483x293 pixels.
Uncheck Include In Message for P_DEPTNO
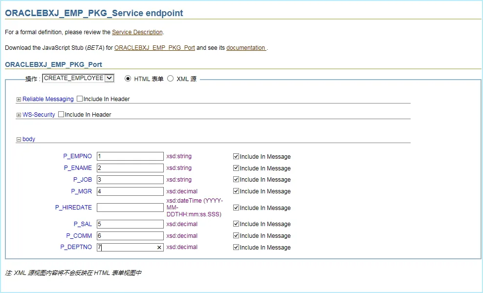pos(236,248)
